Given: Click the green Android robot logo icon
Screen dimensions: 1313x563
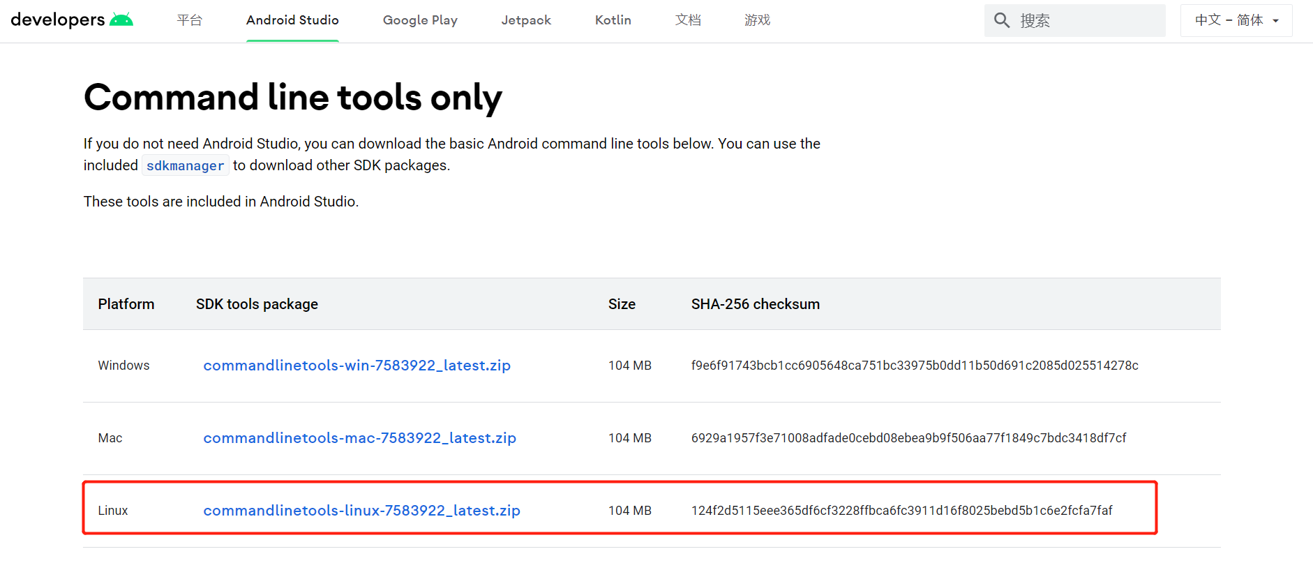Looking at the screenshot, I should point(121,20).
